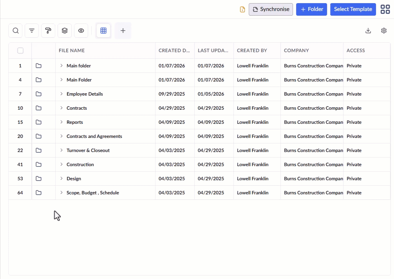Expand the 'Main Folder' row 4

(61, 80)
